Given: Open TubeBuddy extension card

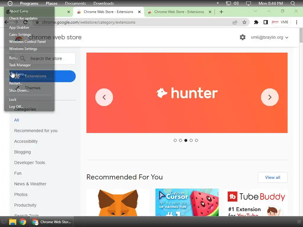Looking at the screenshot, I should tap(256, 202).
